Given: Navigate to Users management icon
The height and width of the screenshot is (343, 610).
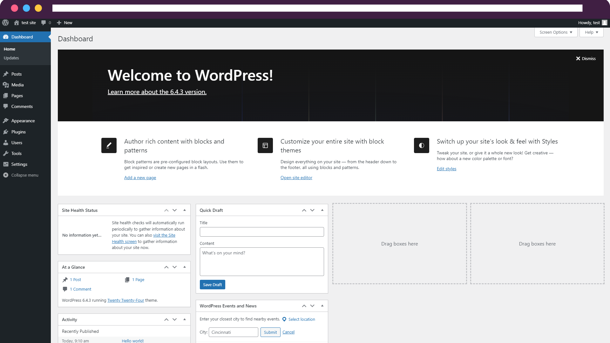Looking at the screenshot, I should coord(5,142).
